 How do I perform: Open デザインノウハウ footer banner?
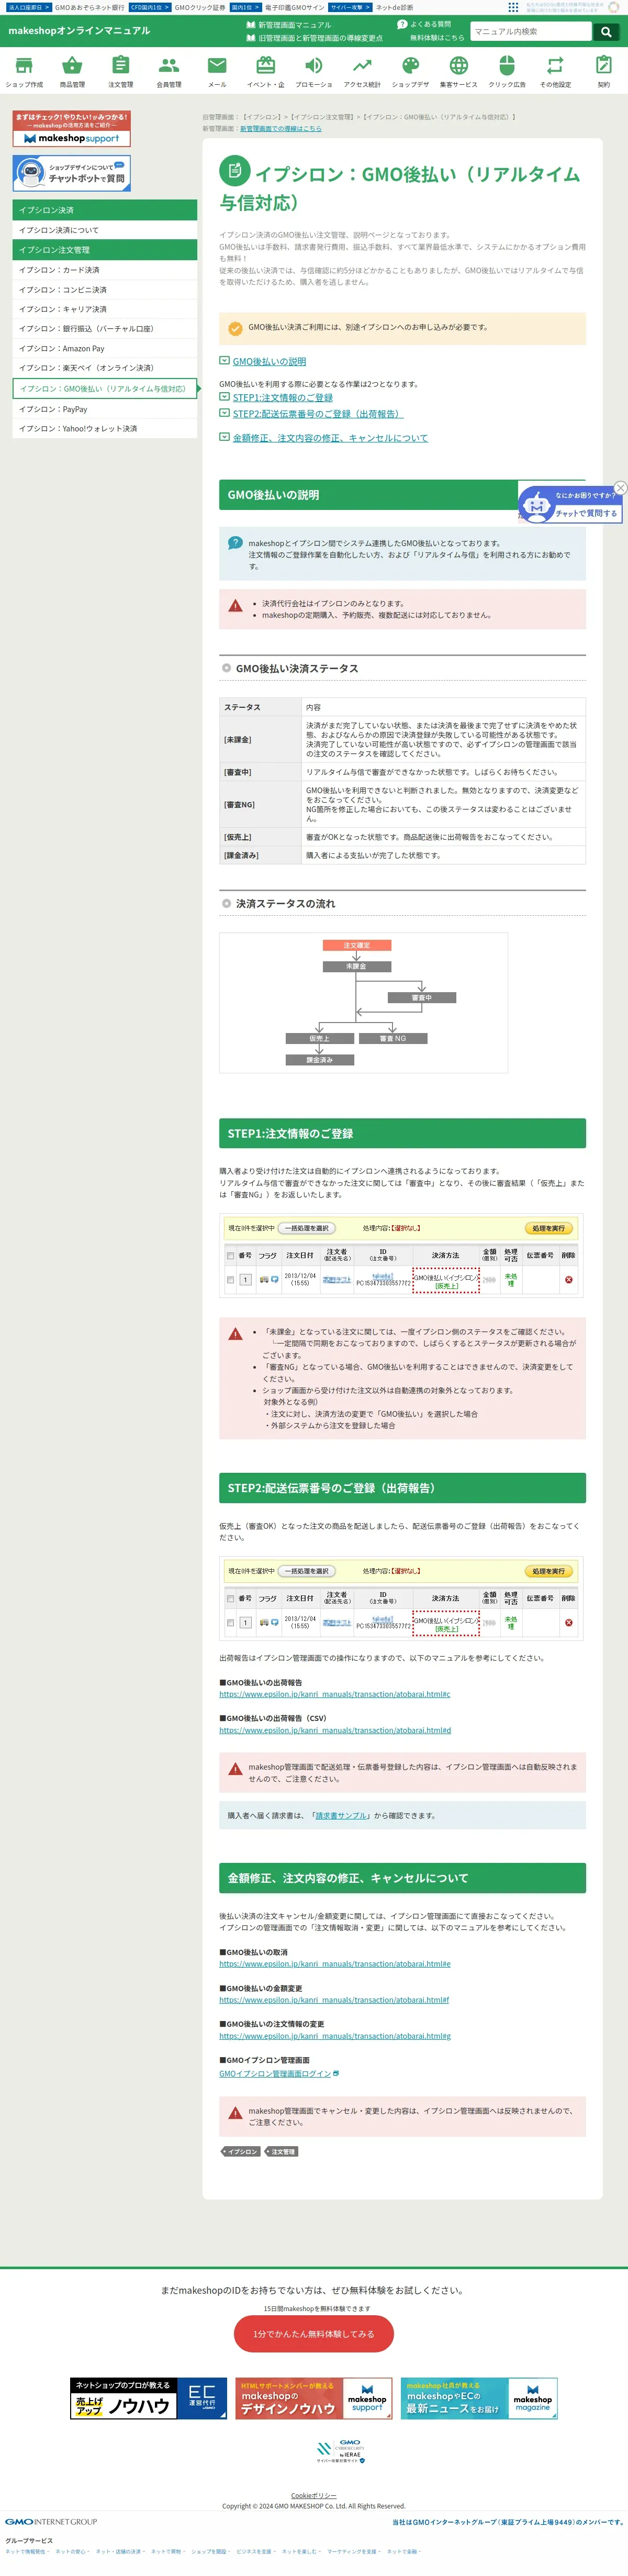[x=314, y=2398]
